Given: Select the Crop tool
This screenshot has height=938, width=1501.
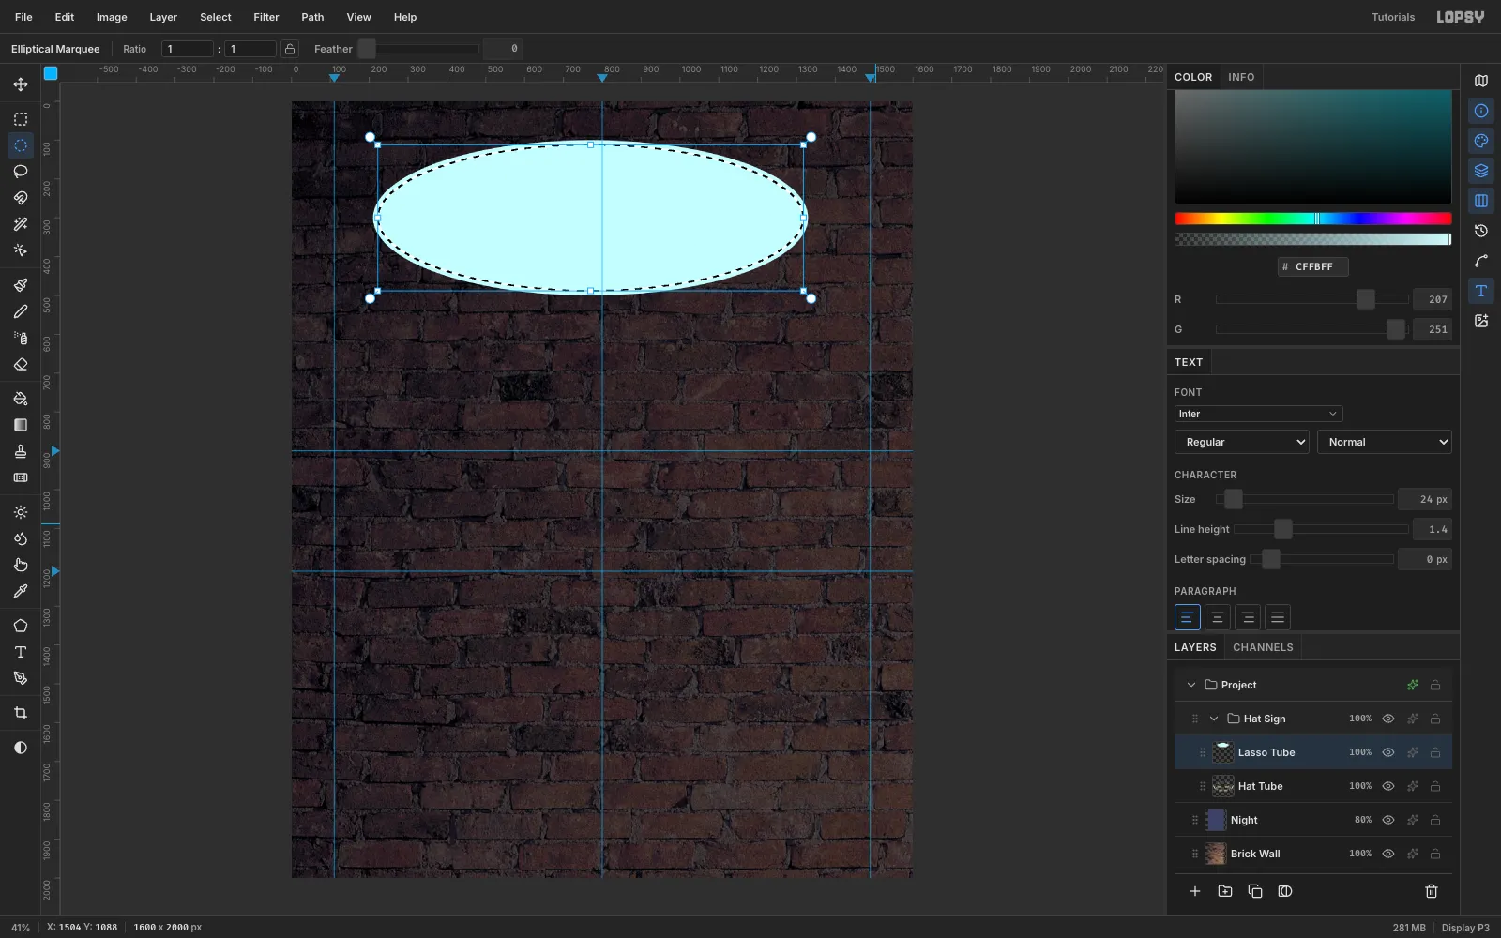Looking at the screenshot, I should coord(21,713).
